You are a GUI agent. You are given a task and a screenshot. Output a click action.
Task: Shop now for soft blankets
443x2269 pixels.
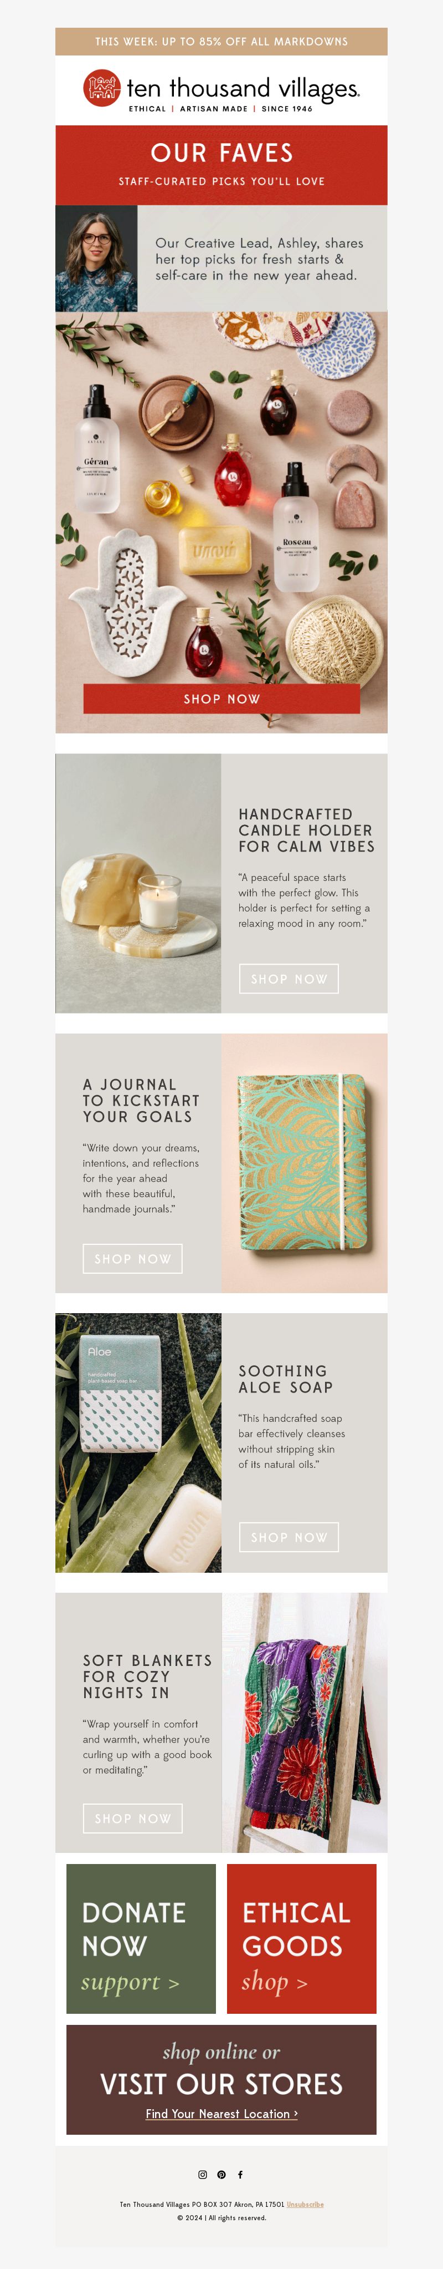[x=133, y=1818]
